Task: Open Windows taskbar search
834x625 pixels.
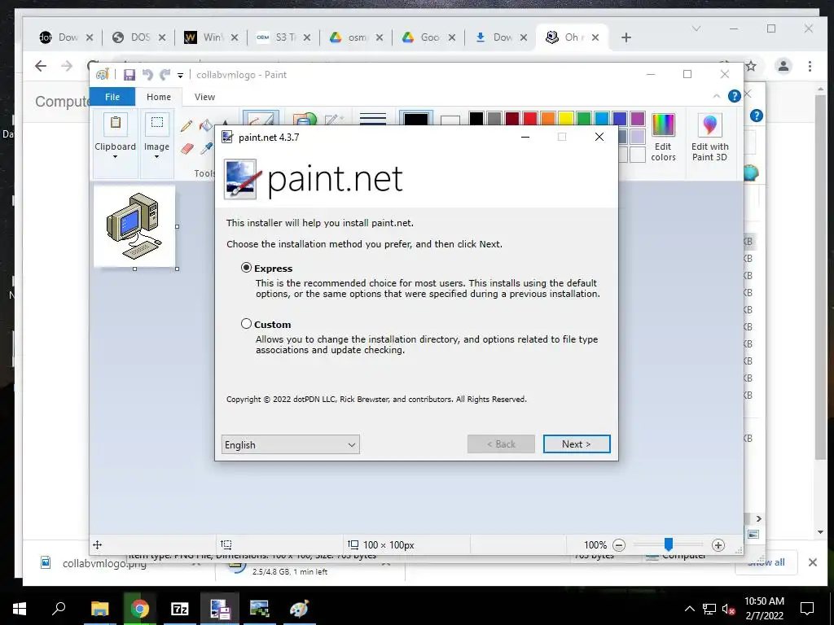Action: tap(59, 608)
